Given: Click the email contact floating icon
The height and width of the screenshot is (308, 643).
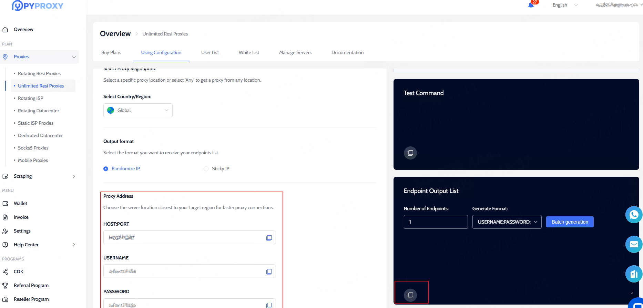Looking at the screenshot, I should 634,244.
